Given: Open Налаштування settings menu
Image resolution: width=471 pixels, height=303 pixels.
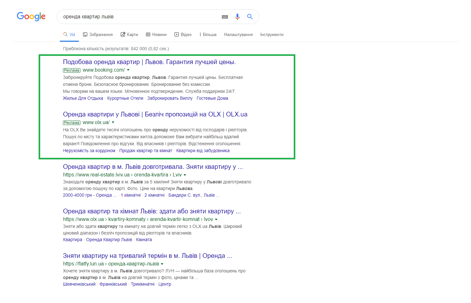Looking at the screenshot, I should point(238,34).
